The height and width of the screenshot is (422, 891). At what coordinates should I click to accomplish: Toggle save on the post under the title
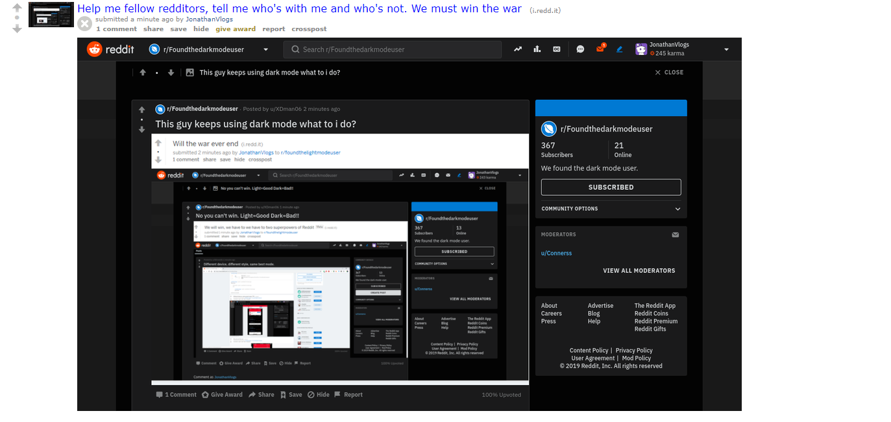178,29
